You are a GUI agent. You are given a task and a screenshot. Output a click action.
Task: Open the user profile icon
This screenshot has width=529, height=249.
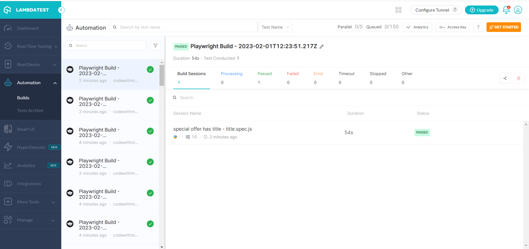click(518, 10)
